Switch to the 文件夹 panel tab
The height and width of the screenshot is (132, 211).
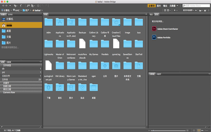pos(10,15)
